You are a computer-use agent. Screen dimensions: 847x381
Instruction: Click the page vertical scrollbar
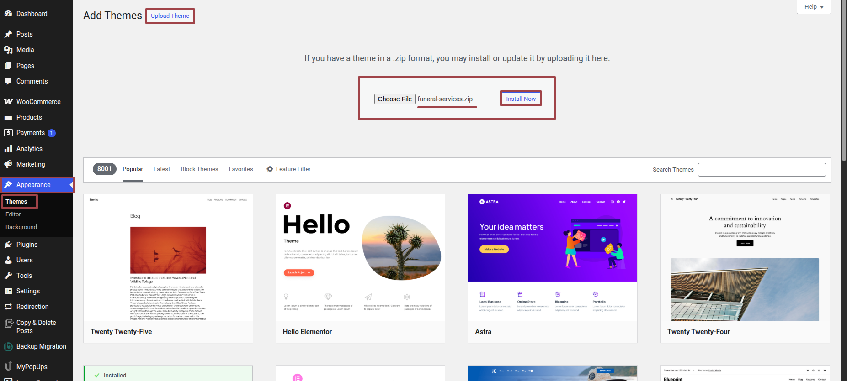[844, 91]
